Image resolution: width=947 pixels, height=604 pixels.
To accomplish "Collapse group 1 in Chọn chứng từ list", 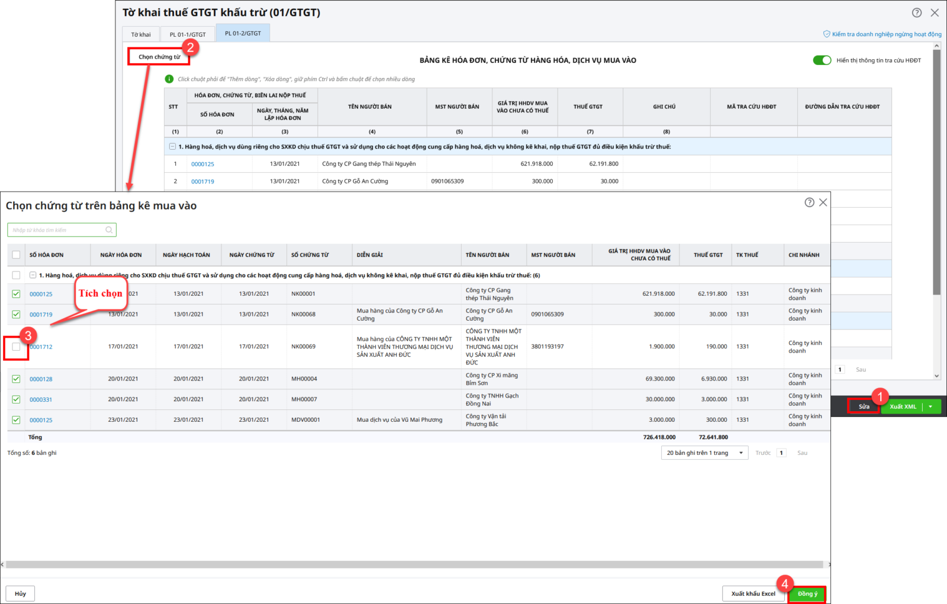I will (33, 276).
